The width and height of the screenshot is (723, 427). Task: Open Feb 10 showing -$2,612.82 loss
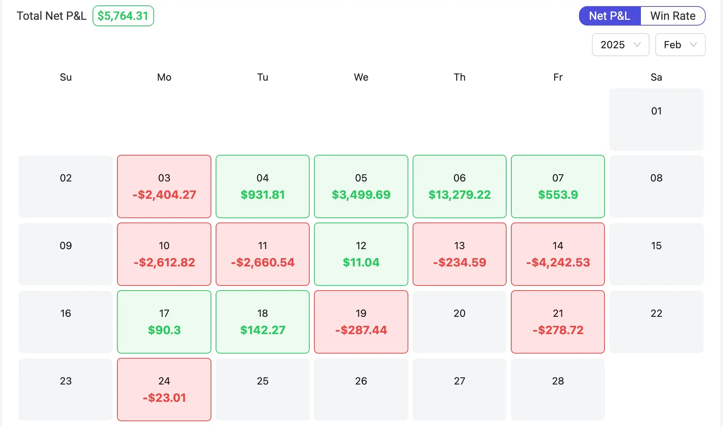point(164,254)
